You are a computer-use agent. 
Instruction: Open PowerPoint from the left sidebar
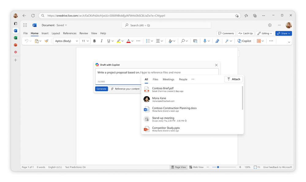pos(15,45)
